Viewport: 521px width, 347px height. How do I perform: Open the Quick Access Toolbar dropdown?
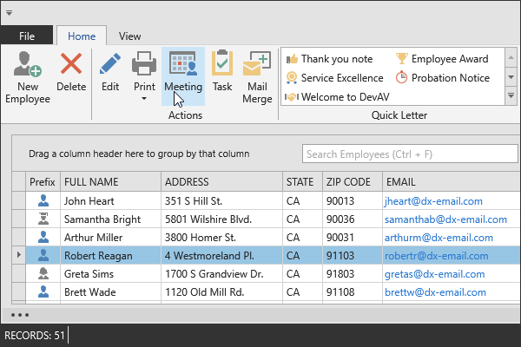click(9, 13)
